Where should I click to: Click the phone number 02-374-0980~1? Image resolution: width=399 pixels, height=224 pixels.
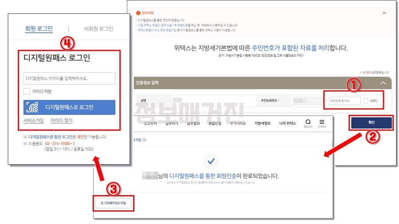(60, 144)
